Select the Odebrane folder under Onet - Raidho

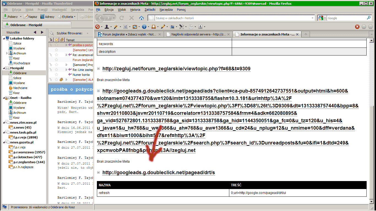point(20,103)
